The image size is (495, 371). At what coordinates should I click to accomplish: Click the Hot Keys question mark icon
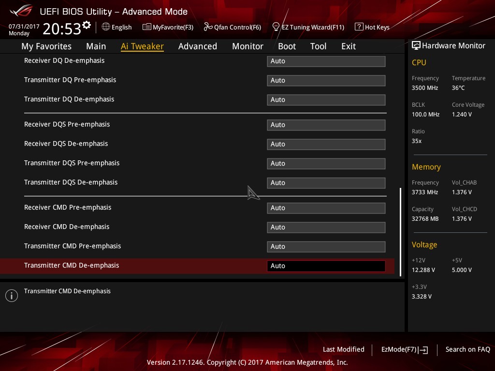pos(359,27)
